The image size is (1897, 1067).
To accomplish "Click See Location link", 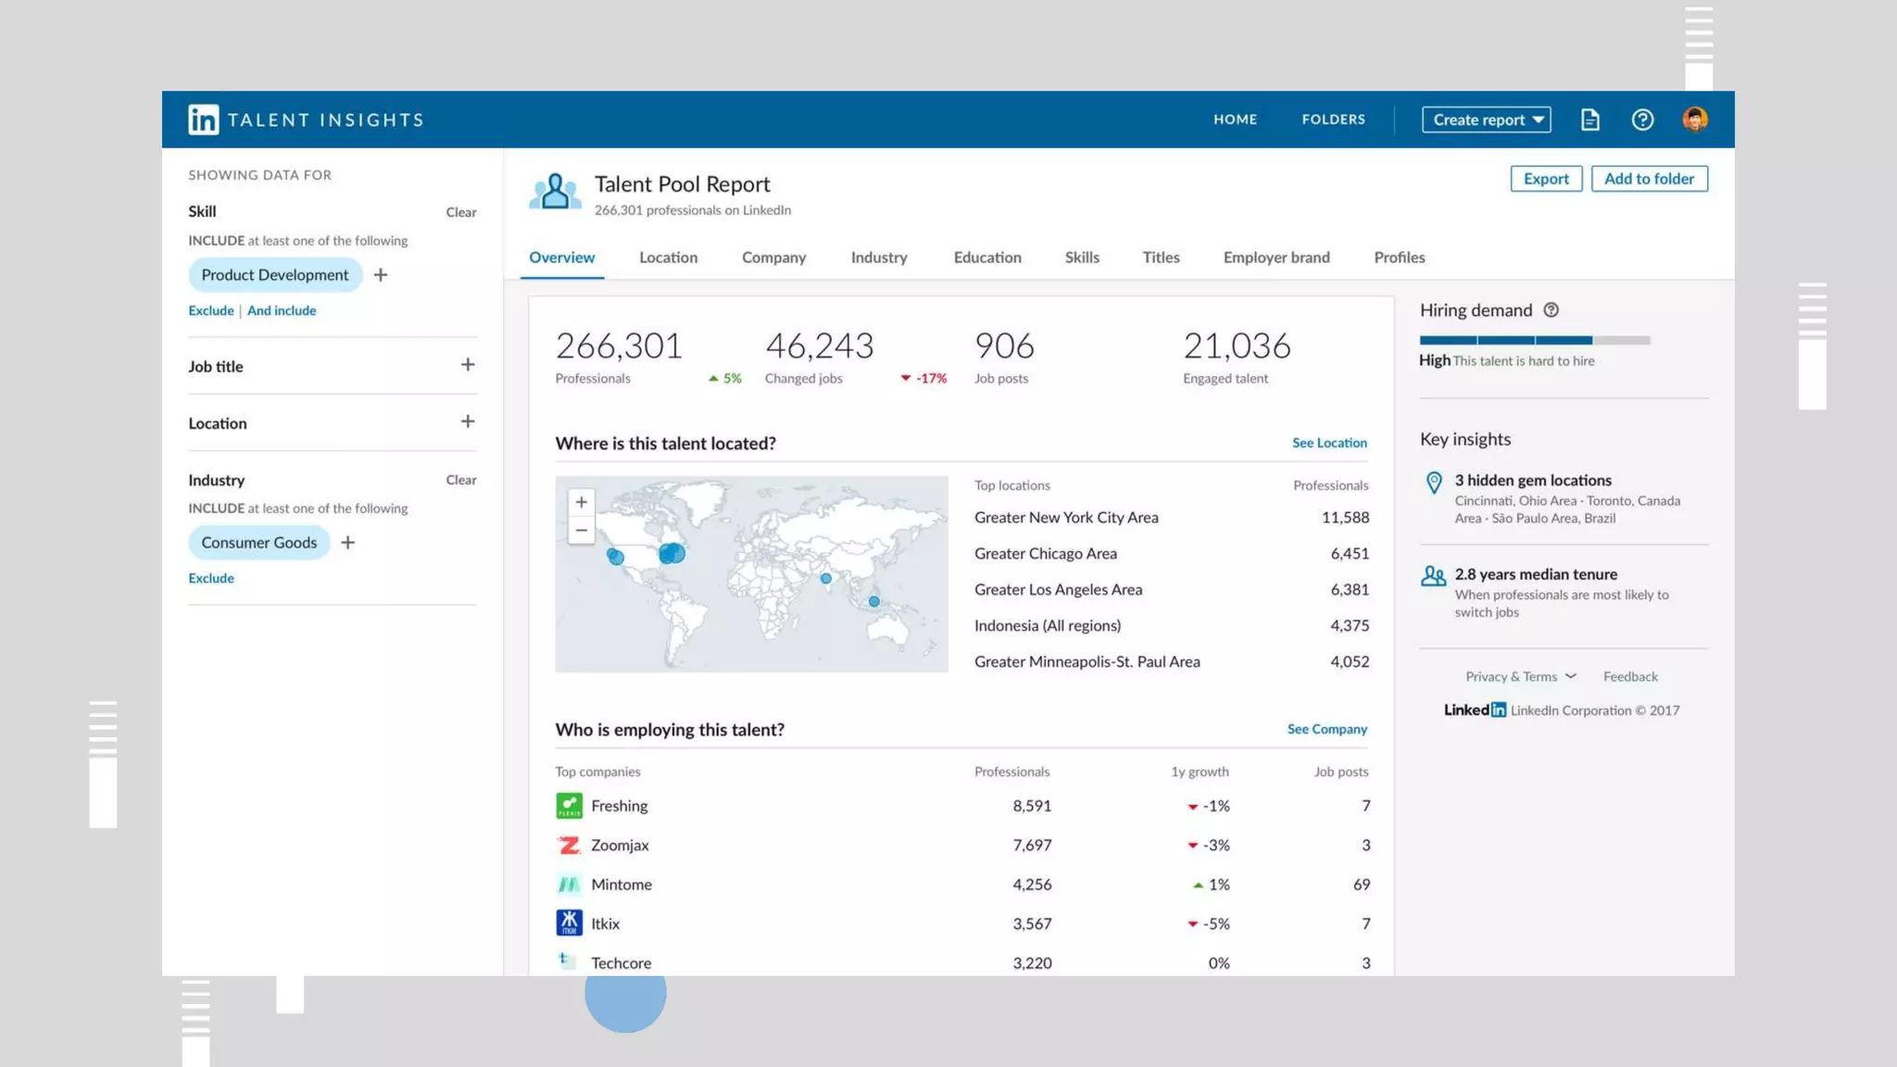I will 1328,443.
